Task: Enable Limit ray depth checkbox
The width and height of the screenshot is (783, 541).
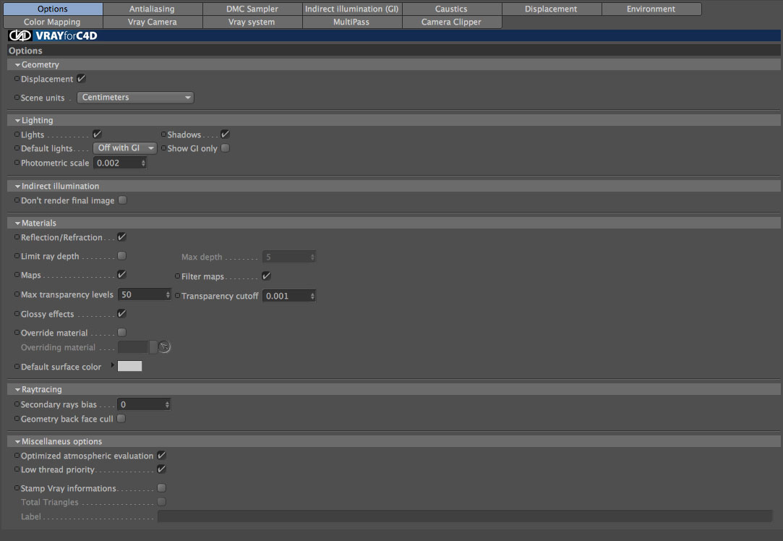Action: point(121,256)
